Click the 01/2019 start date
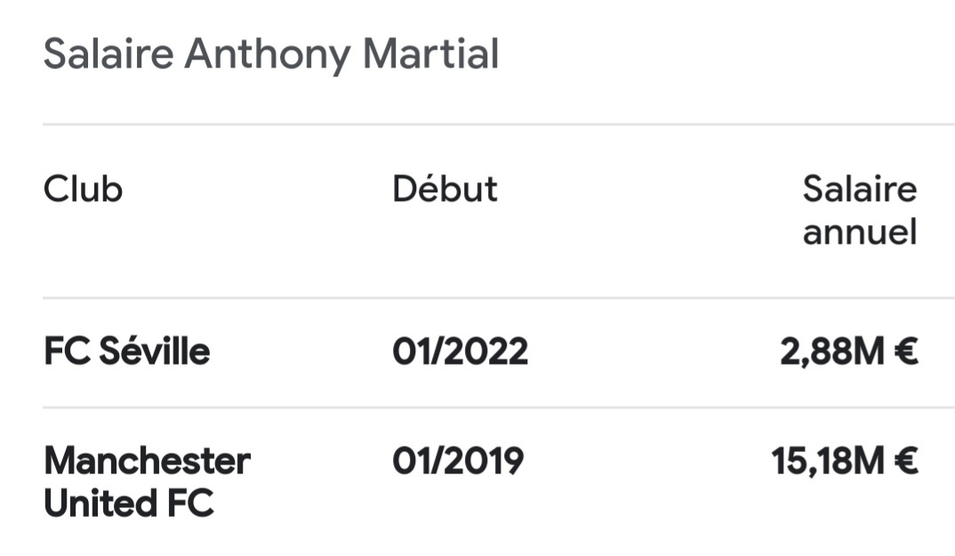Image resolution: width=955 pixels, height=556 pixels. [x=458, y=461]
